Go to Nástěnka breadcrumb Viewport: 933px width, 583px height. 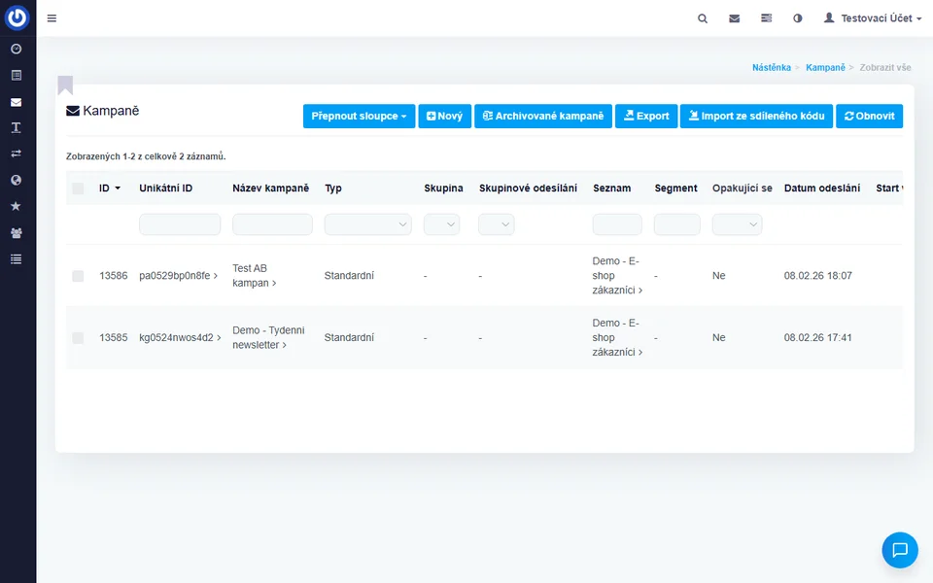point(772,68)
